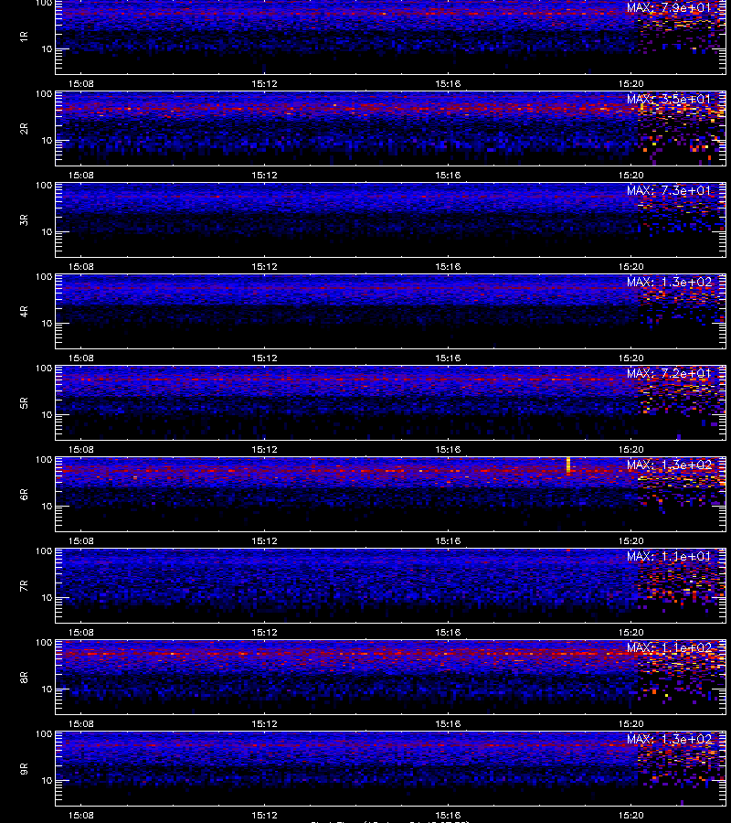The image size is (731, 823).
Task: Select the MAX: 3.5e+01 label in panel 2R
Action: pos(669,99)
